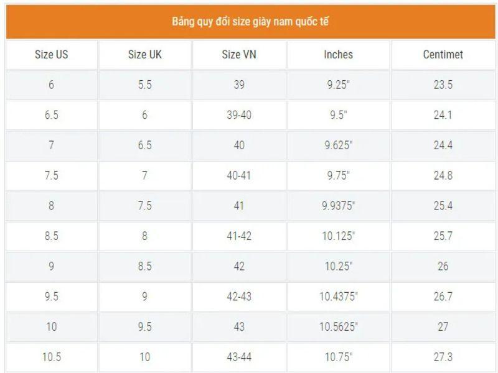Viewport: 498px width, 373px height.
Task: Select the 9.9375" inches cell
Action: pos(338,206)
